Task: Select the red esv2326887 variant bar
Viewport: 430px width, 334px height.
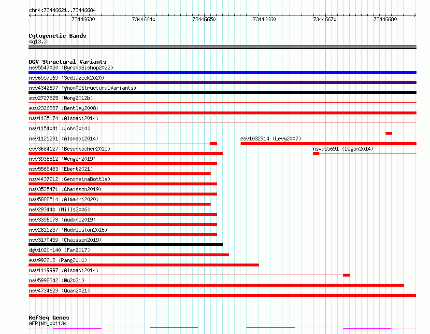Action: pyautogui.click(x=222, y=113)
